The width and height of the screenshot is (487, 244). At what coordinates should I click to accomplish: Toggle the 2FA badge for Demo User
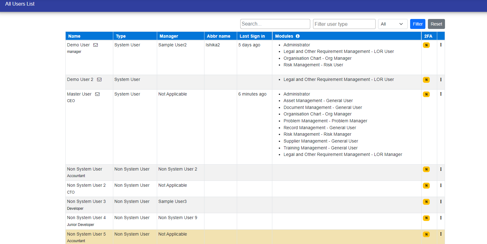426,45
